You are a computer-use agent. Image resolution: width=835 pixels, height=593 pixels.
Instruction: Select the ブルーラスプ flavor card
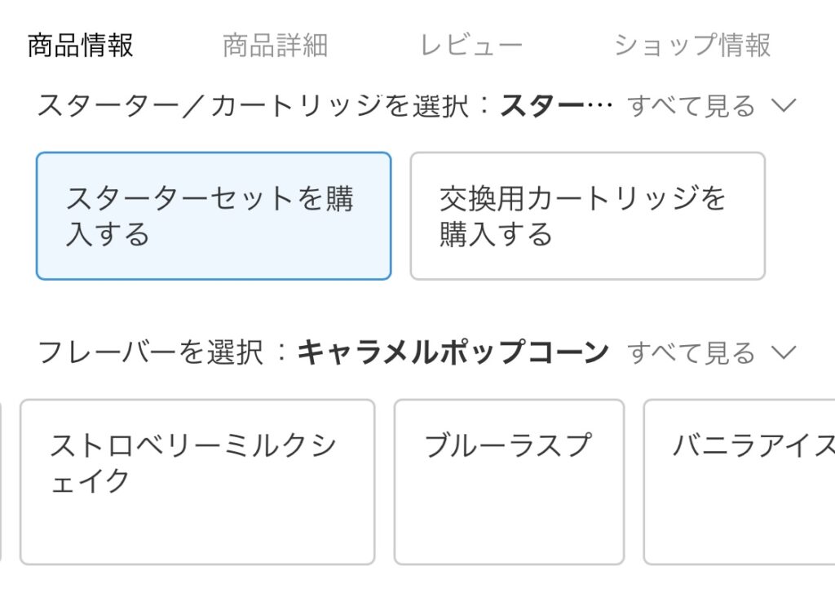click(509, 481)
